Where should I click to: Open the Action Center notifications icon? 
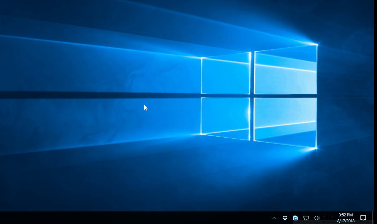pos(363,218)
